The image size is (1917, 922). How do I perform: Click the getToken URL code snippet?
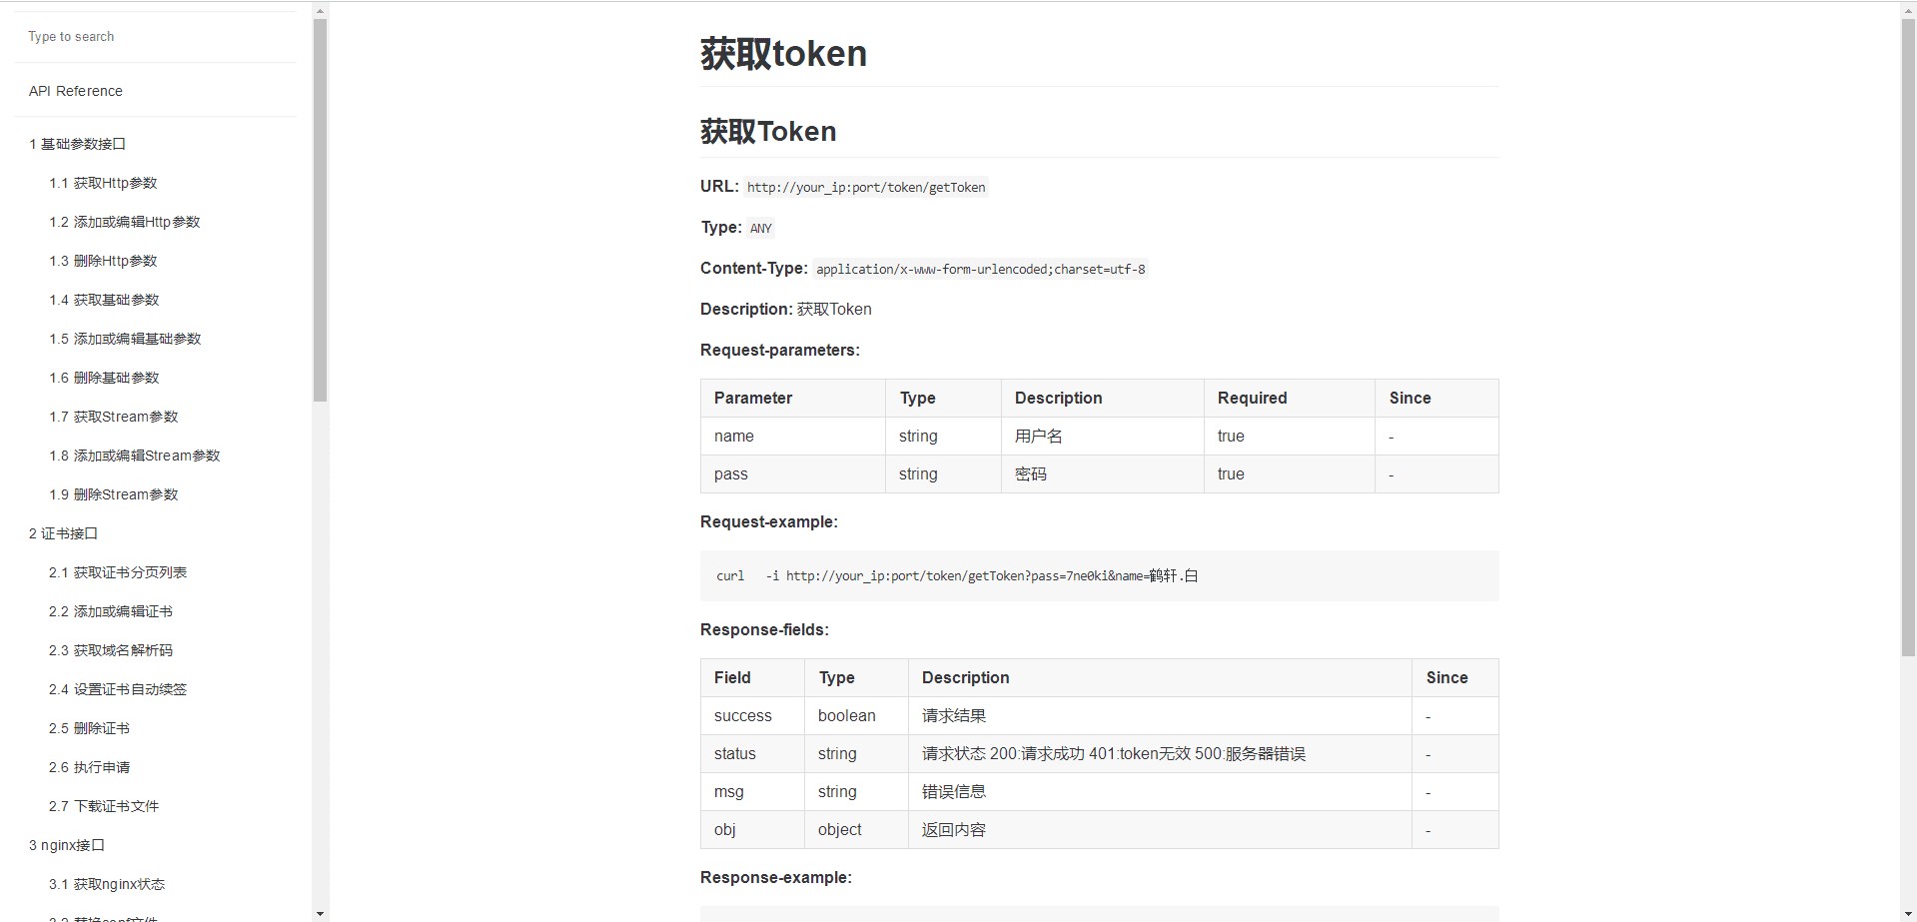tap(865, 187)
